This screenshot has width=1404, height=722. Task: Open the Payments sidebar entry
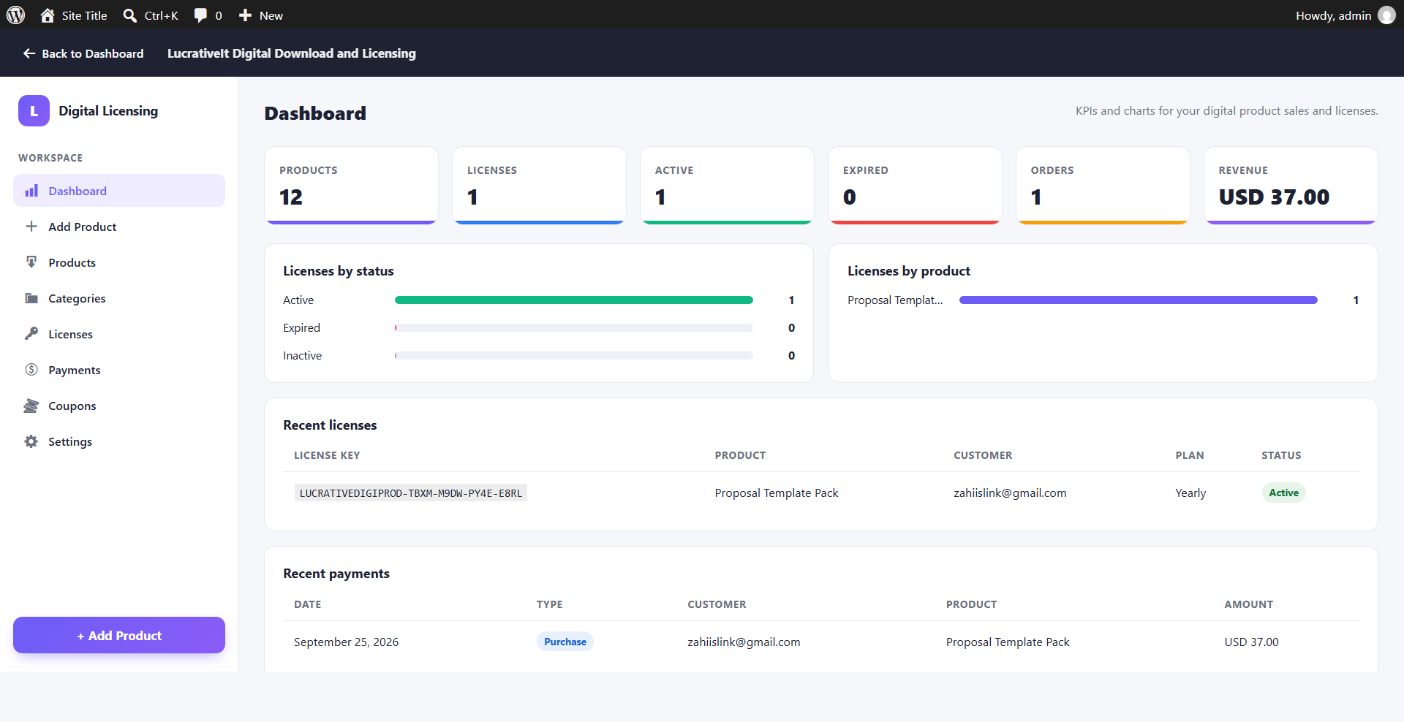[119, 370]
